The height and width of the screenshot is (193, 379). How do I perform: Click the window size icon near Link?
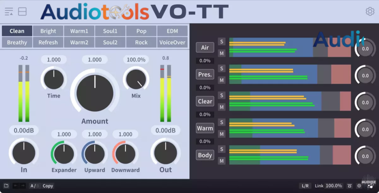tap(349, 186)
